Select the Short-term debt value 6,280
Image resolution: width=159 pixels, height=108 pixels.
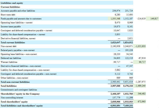[x=117, y=15]
